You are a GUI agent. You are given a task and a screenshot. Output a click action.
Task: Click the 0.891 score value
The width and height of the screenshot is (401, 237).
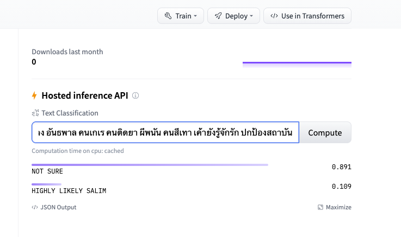pyautogui.click(x=341, y=167)
